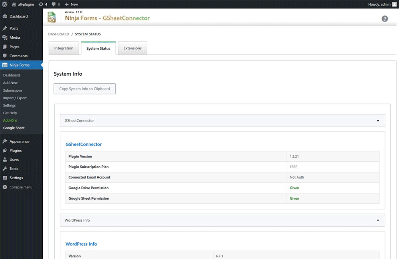Open Plugins in the sidebar menu

click(x=16, y=151)
